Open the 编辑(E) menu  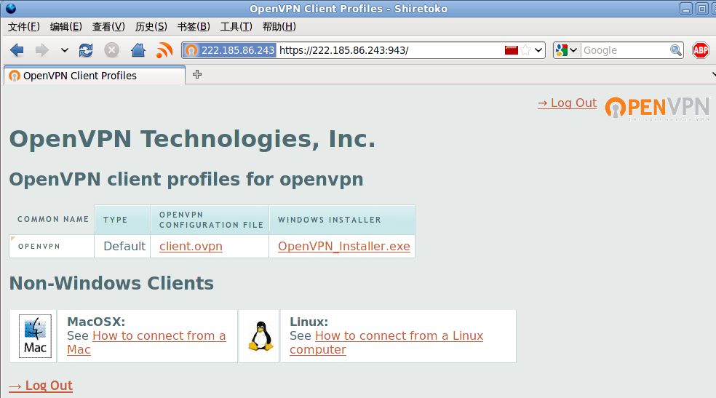pos(65,26)
